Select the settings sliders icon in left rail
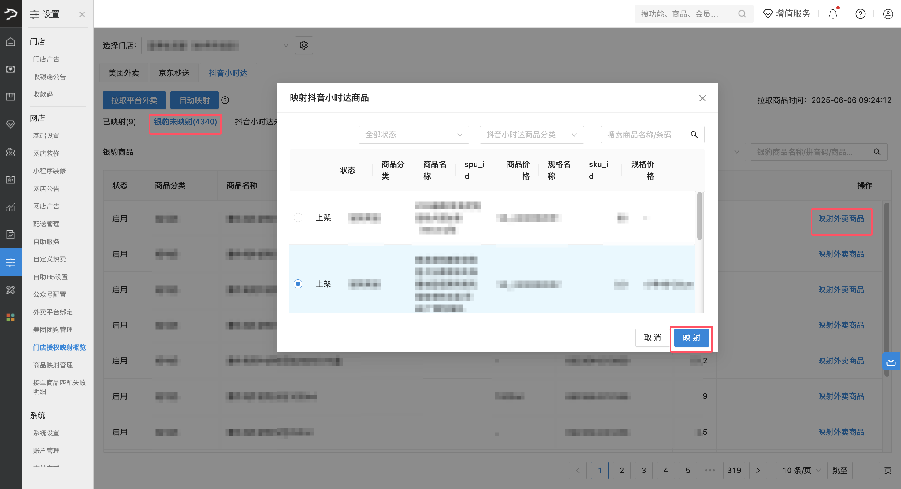Screen dimensions: 901x489 [11, 262]
